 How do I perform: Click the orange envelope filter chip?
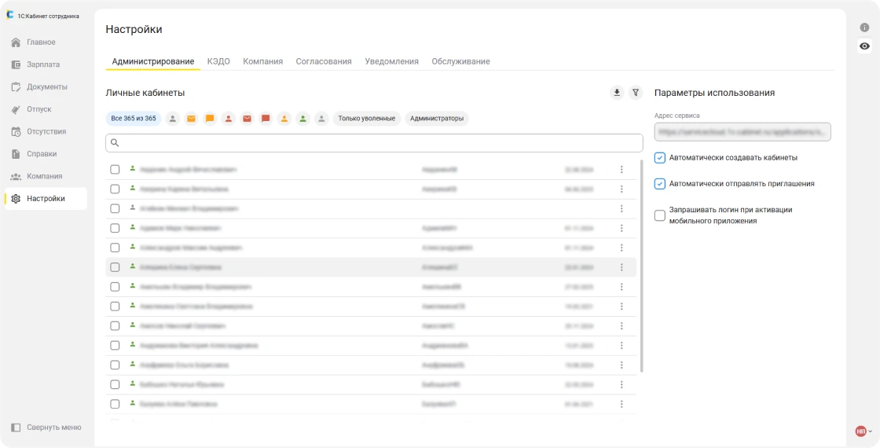[191, 119]
